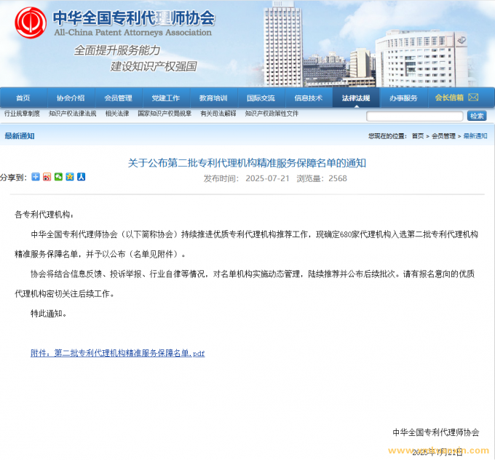
Task: Open the 首页 navigation tab
Action: point(23,98)
